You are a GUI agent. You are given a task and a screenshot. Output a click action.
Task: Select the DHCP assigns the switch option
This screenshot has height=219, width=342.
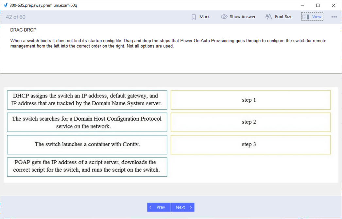pyautogui.click(x=87, y=100)
